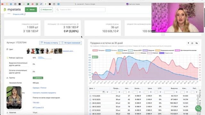
Task: Open the Цена column filter funnel
Action: point(151,92)
